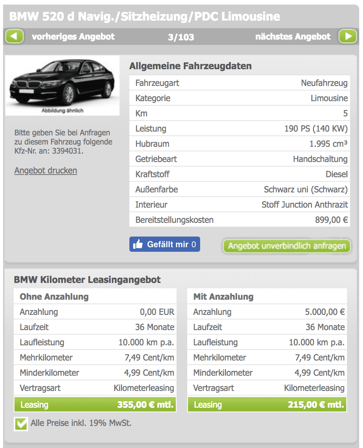Click the 'BMW Kilometer Leasingangebot' heading

click(87, 280)
